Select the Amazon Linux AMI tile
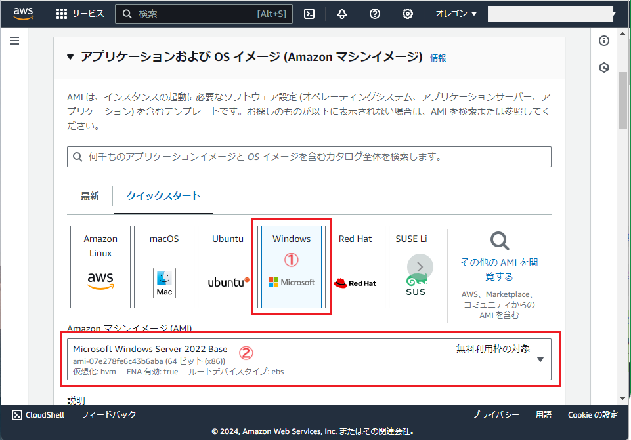Viewport: 631px width, 440px height. tap(100, 267)
